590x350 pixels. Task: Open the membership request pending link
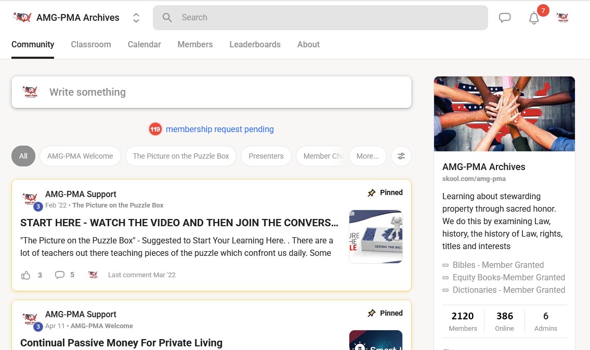(x=219, y=129)
